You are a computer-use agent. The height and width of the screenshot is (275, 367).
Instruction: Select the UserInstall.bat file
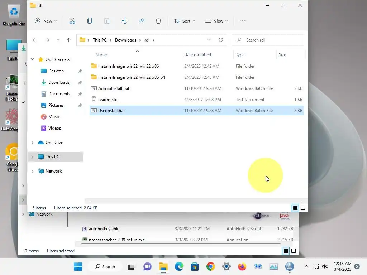click(197, 111)
